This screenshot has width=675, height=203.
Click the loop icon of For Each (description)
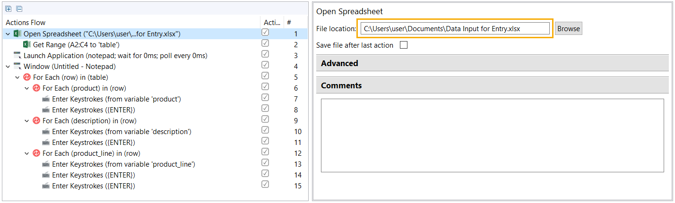36,120
